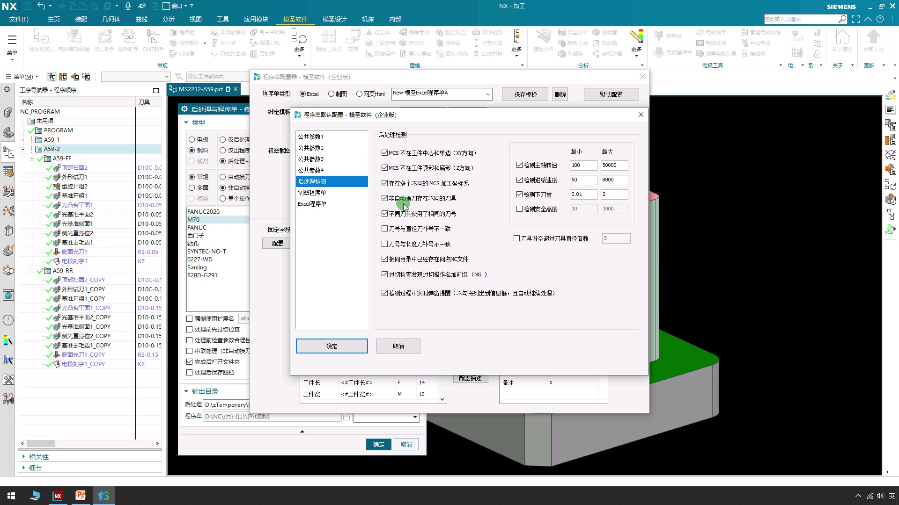Click the 电极基准台 icon
Image resolution: width=899 pixels, height=505 pixels.
(x=672, y=52)
